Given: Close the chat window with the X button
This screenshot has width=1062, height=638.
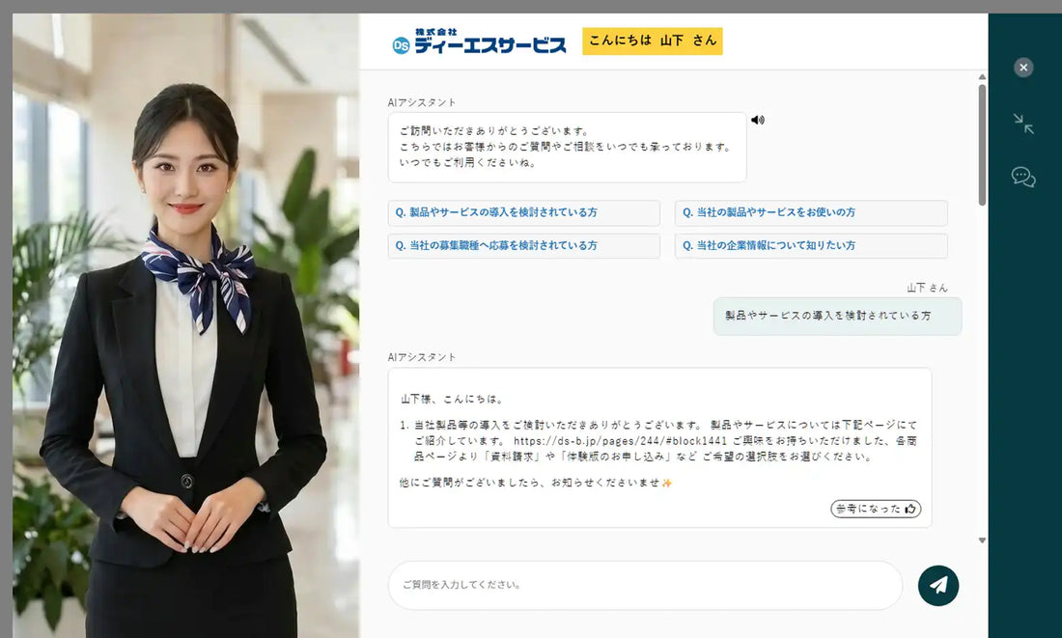Looking at the screenshot, I should click(x=1023, y=67).
